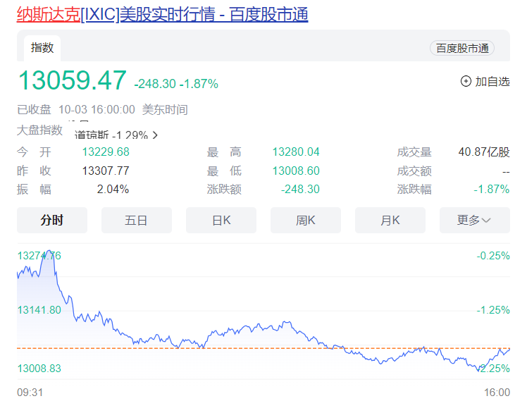Click the 大盘指数 label
The height and width of the screenshot is (401, 527).
[39, 130]
